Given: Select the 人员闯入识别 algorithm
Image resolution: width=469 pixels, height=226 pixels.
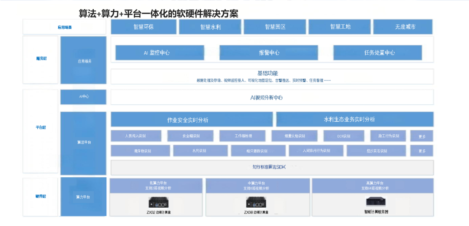Looking at the screenshot, I should [136, 136].
